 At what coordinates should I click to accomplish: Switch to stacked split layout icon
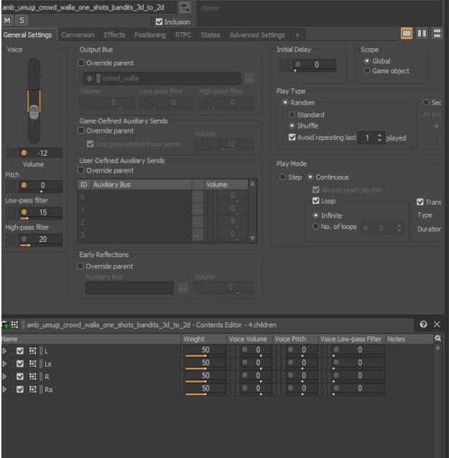[x=437, y=34]
